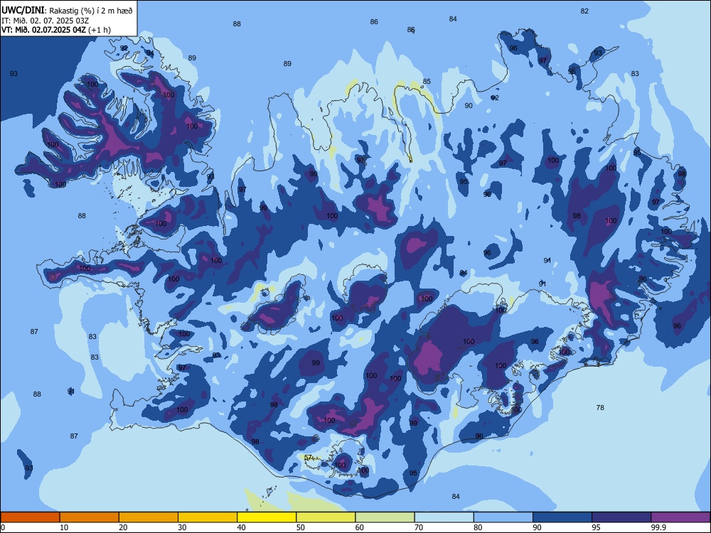Click the light blue 80–90 legend swatch
This screenshot has width=711, height=533.
tap(503, 517)
